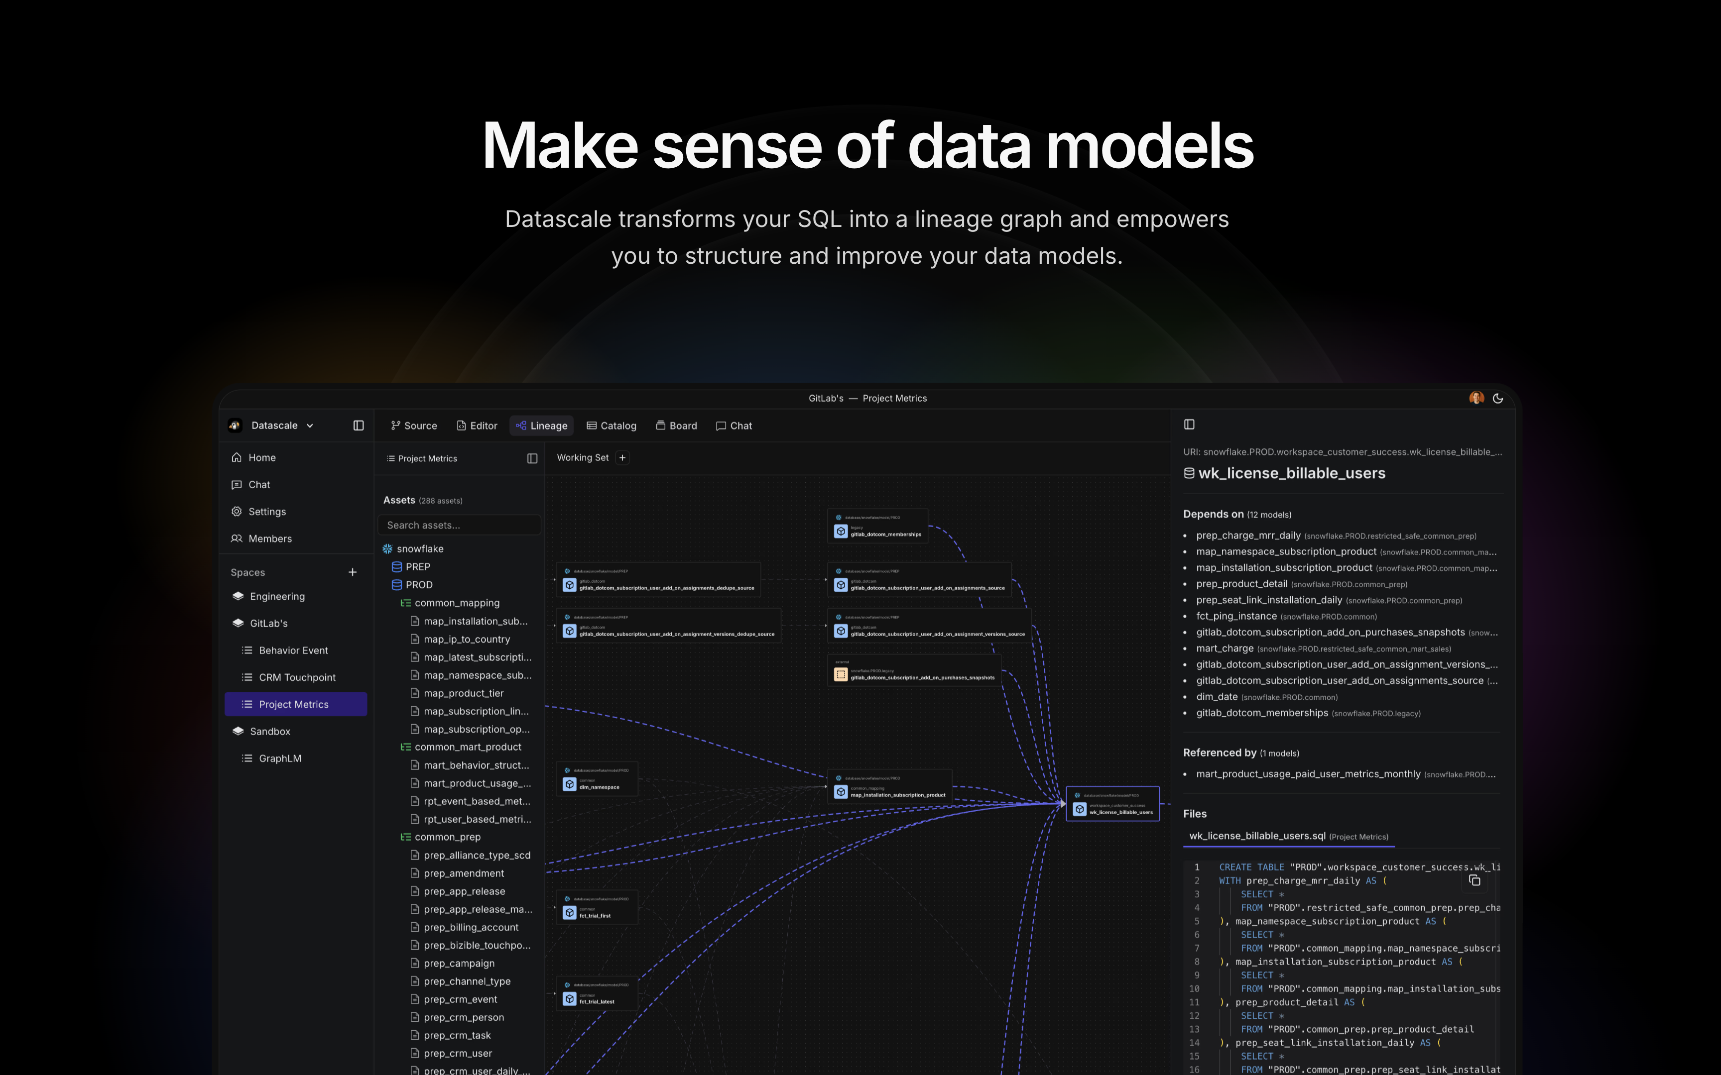Viewport: 1721px width, 1075px height.
Task: Toggle the right details panel visibility
Action: tap(1189, 424)
